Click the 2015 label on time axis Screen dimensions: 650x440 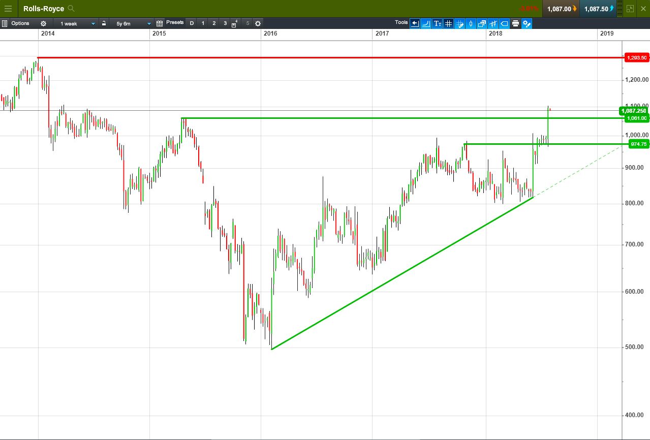159,34
